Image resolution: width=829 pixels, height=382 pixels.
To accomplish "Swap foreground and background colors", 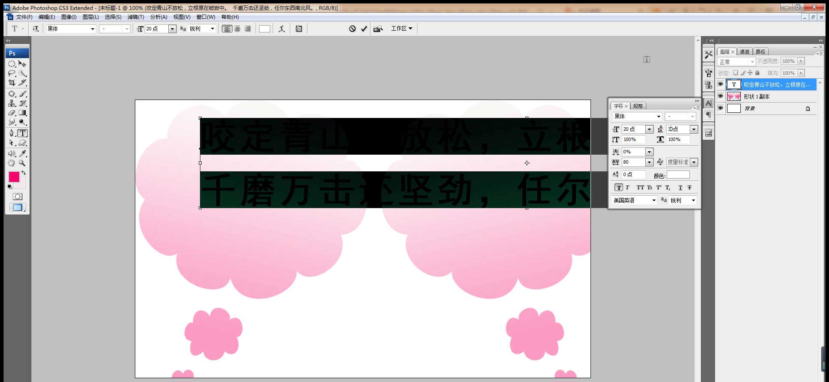I will pyautogui.click(x=24, y=173).
